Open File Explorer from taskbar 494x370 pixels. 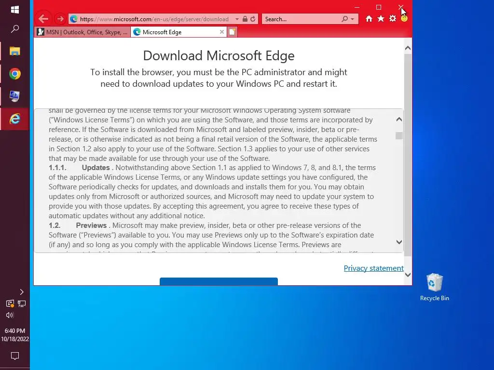pos(15,51)
